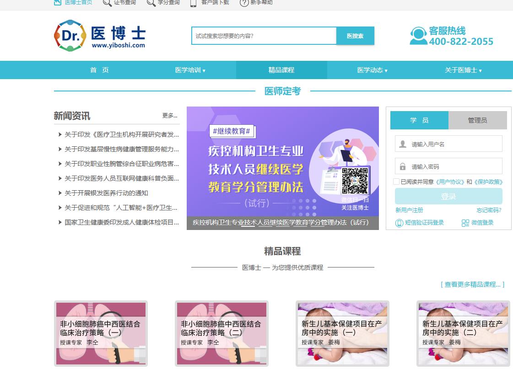Open the 忘记密码? link
This screenshot has width=513, height=369.
(x=489, y=210)
